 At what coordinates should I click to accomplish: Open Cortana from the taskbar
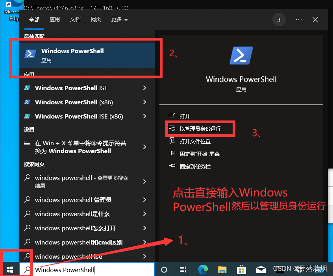[164, 269]
